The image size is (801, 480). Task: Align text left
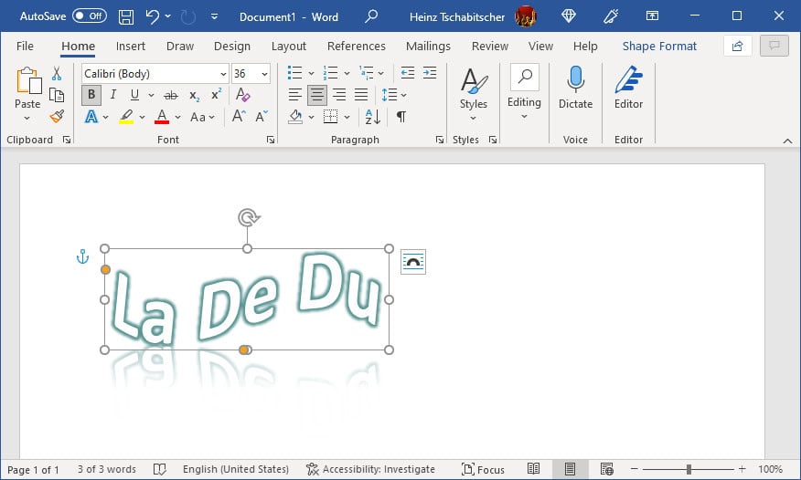tap(294, 95)
